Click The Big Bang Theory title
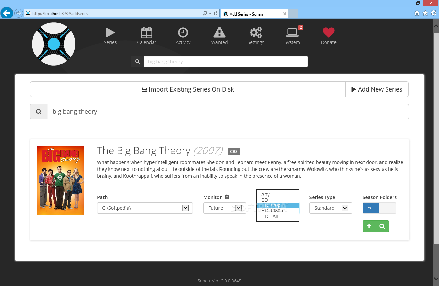 144,150
